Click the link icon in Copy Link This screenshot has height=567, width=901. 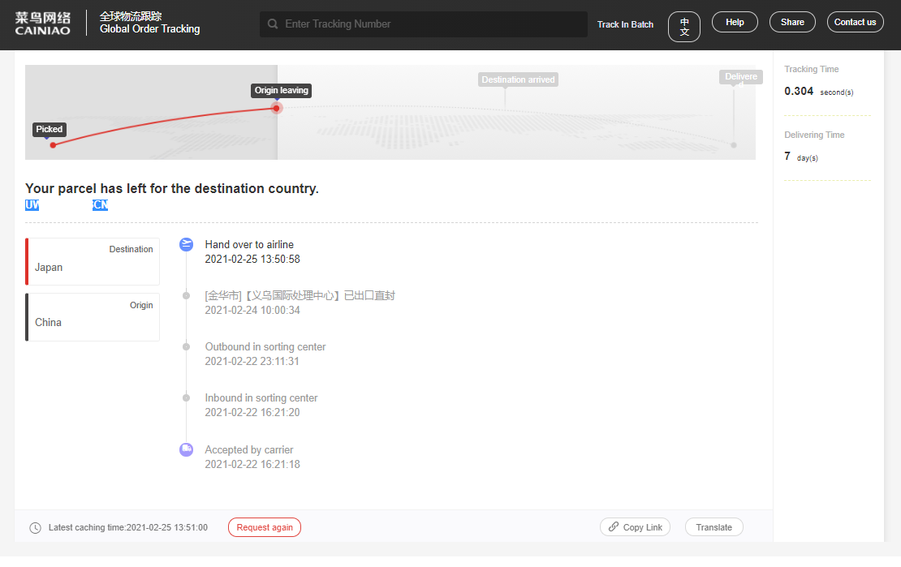tap(614, 526)
